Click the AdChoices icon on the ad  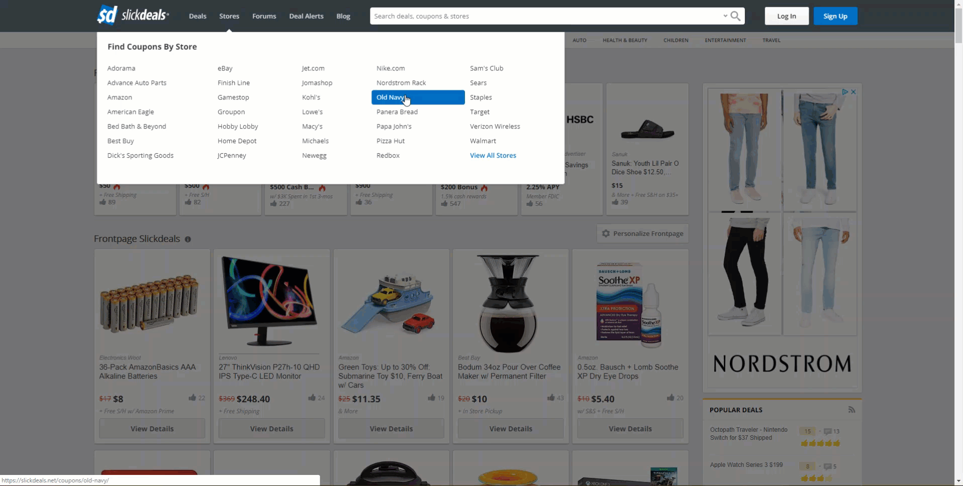(x=845, y=92)
